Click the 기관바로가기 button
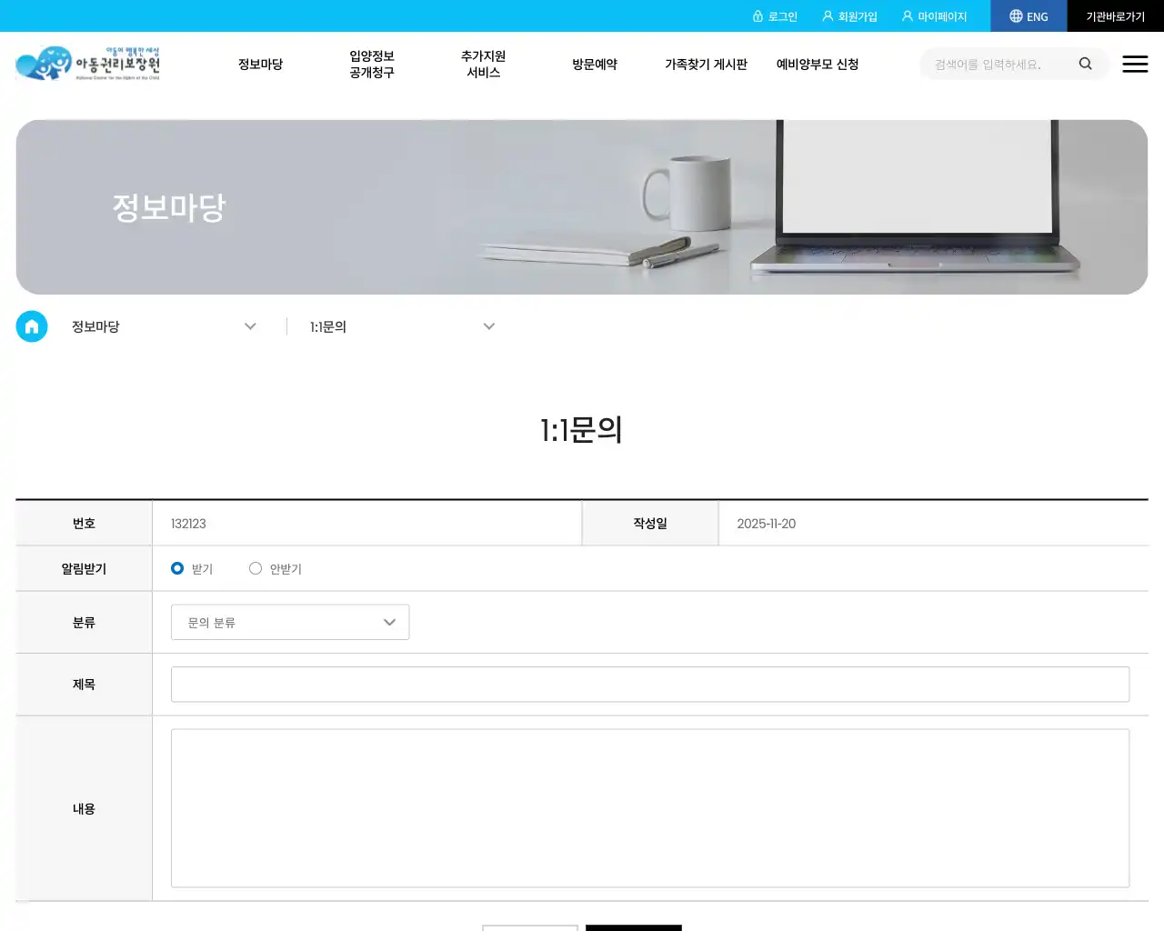 [x=1115, y=15]
